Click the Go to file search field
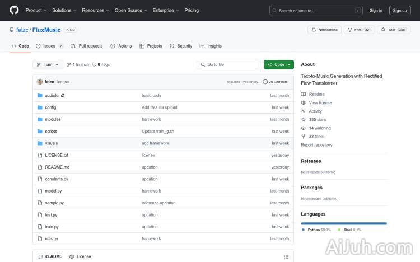420x262 pixels. [x=228, y=64]
